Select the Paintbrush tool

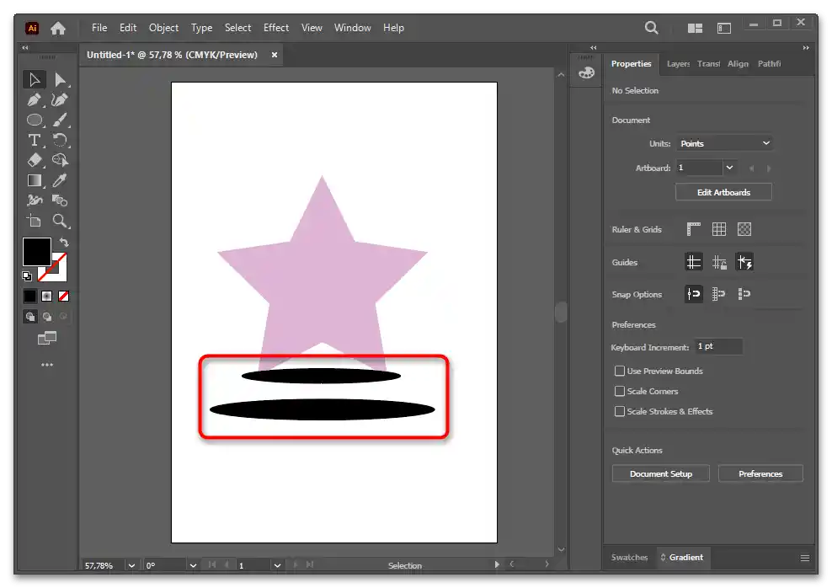pos(60,120)
